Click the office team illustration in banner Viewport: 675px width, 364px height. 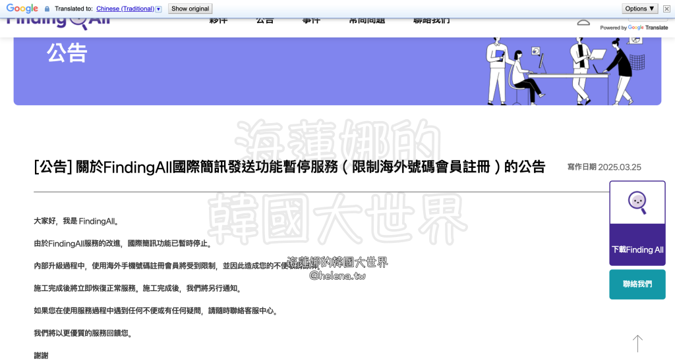coord(566,71)
